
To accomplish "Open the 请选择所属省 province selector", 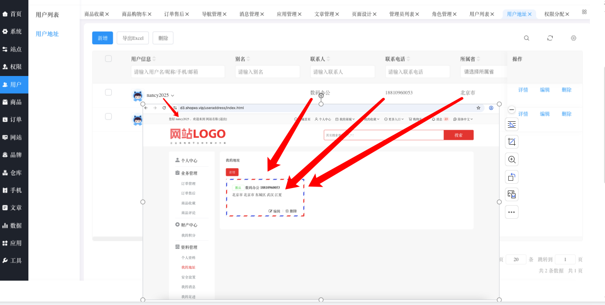I will [483, 72].
